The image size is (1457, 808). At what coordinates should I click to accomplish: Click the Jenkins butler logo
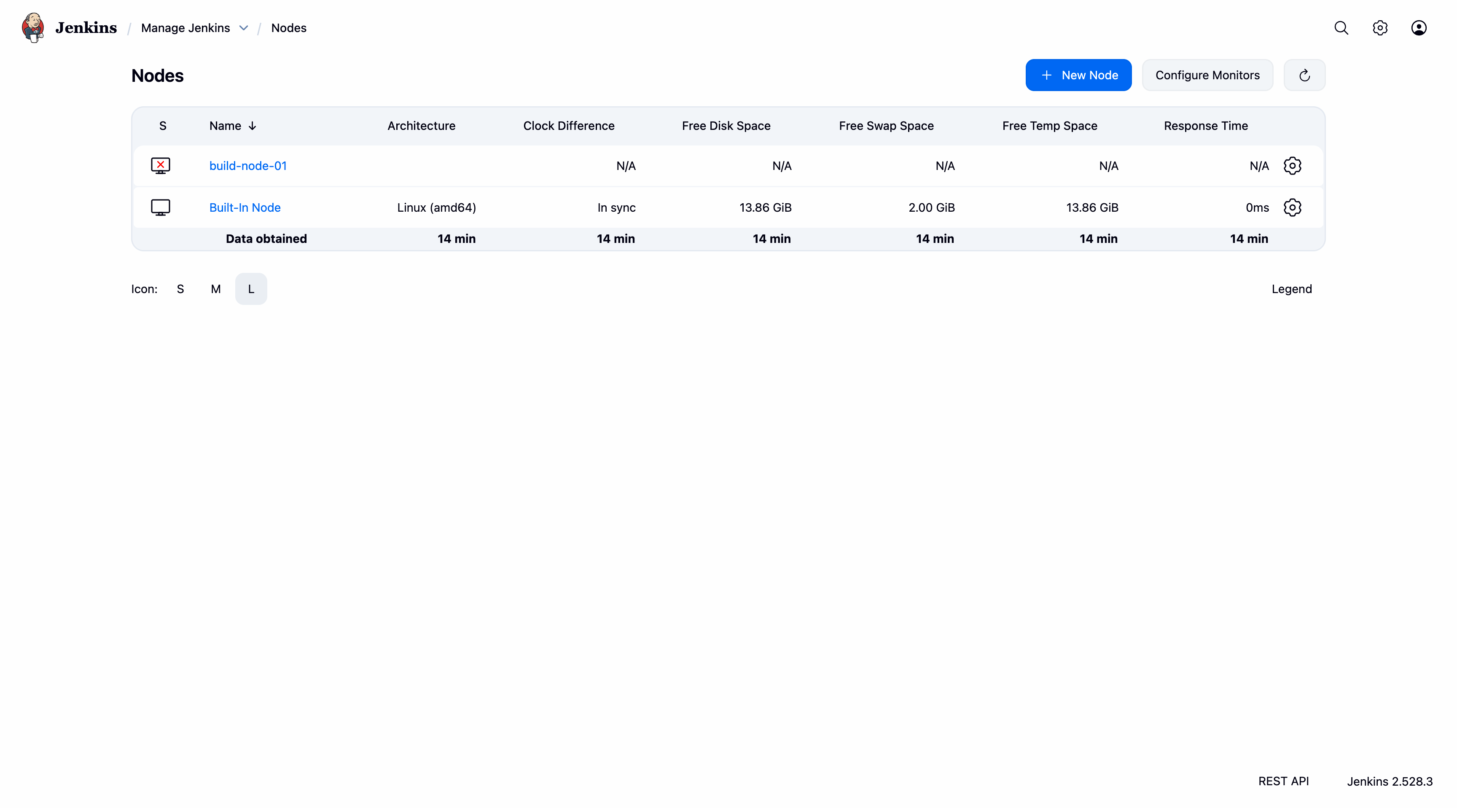click(33, 27)
